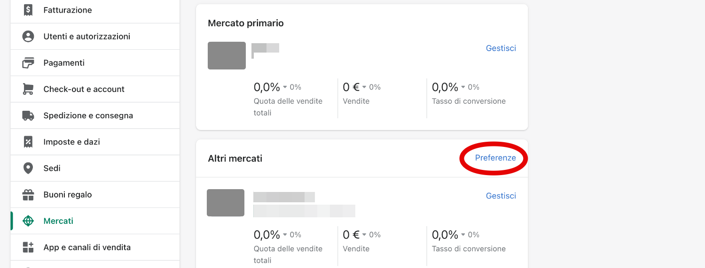705x268 pixels.
Task: Click Gestisci for the primary market
Action: pos(501,48)
